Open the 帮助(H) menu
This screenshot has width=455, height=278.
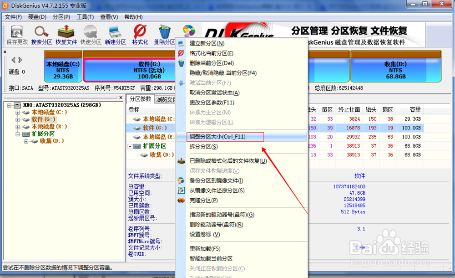pos(133,17)
